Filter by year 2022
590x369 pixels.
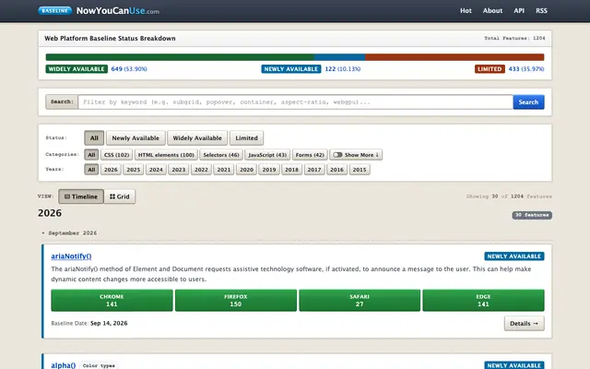(201, 170)
